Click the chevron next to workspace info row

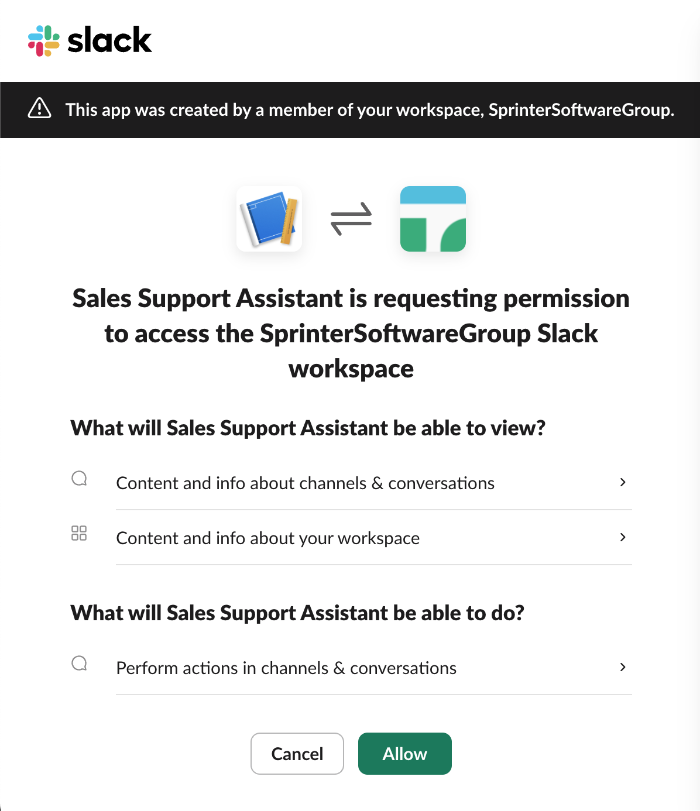(623, 537)
